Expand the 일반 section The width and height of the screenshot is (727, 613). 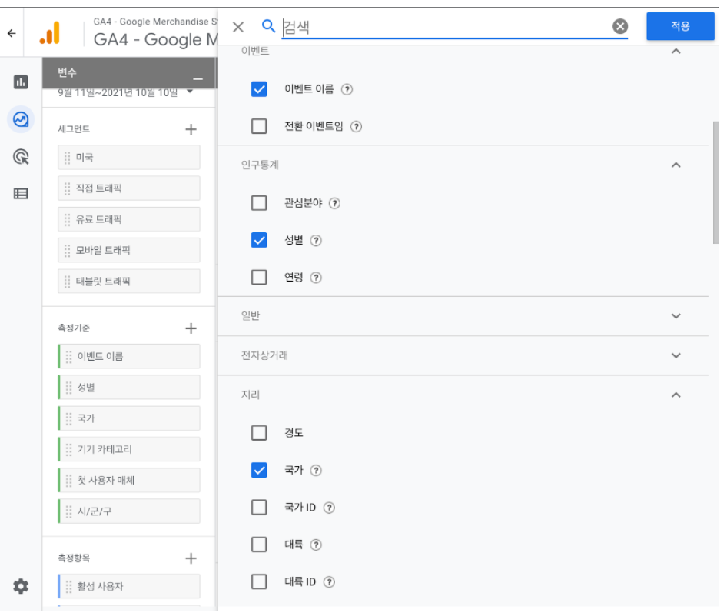[676, 316]
